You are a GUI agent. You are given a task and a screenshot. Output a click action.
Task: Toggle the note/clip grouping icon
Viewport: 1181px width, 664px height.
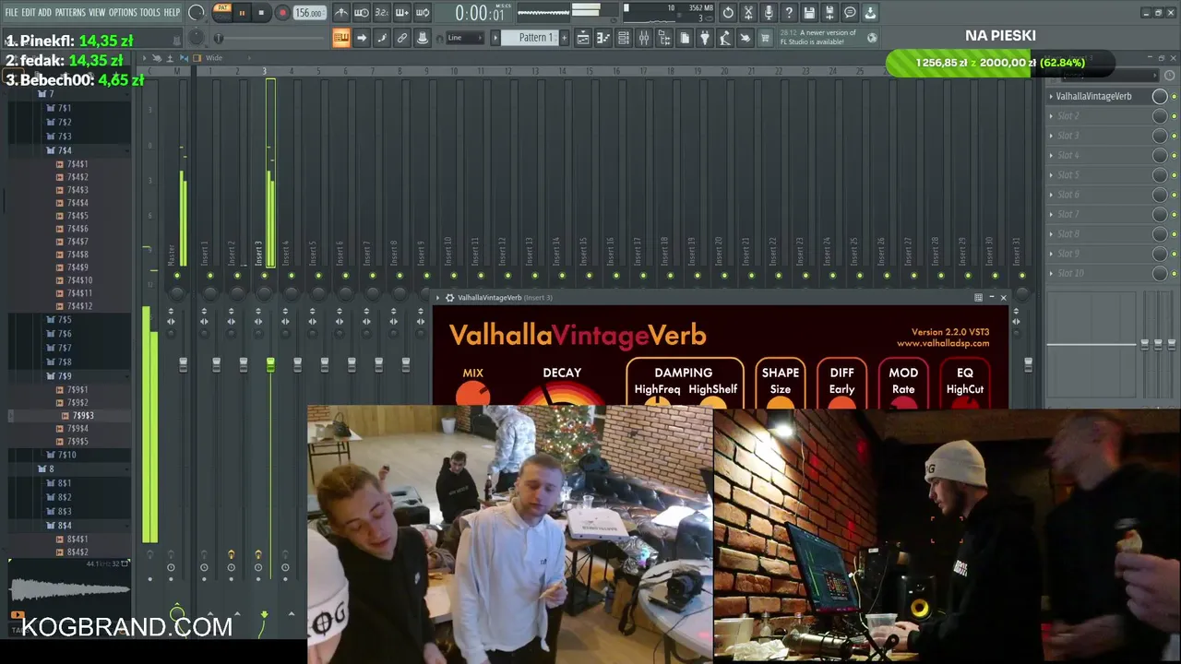(x=382, y=38)
